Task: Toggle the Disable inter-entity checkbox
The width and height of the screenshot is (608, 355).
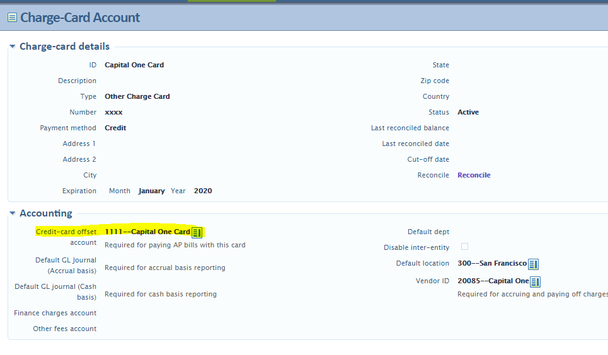Action: [x=464, y=247]
